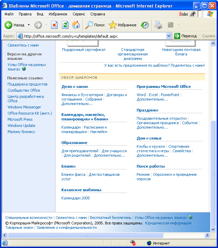218x248 pixels.
Task: Click the Поиск magnifier icon
Action: [x=89, y=25]
